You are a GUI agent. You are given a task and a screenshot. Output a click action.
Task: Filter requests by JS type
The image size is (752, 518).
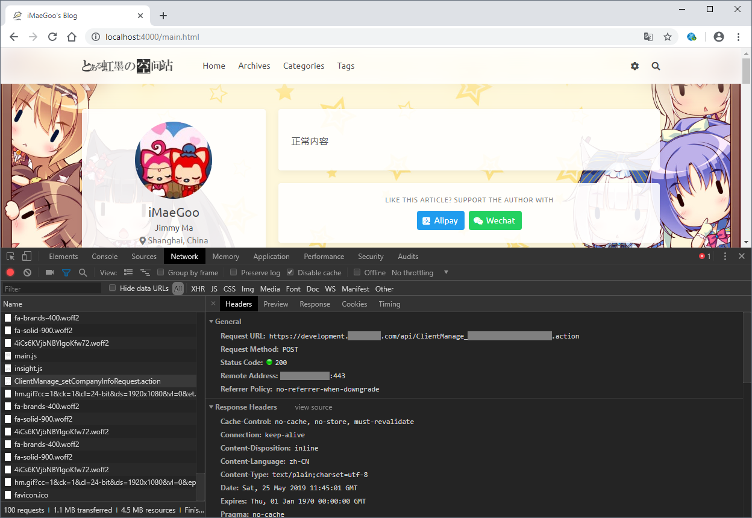click(214, 289)
